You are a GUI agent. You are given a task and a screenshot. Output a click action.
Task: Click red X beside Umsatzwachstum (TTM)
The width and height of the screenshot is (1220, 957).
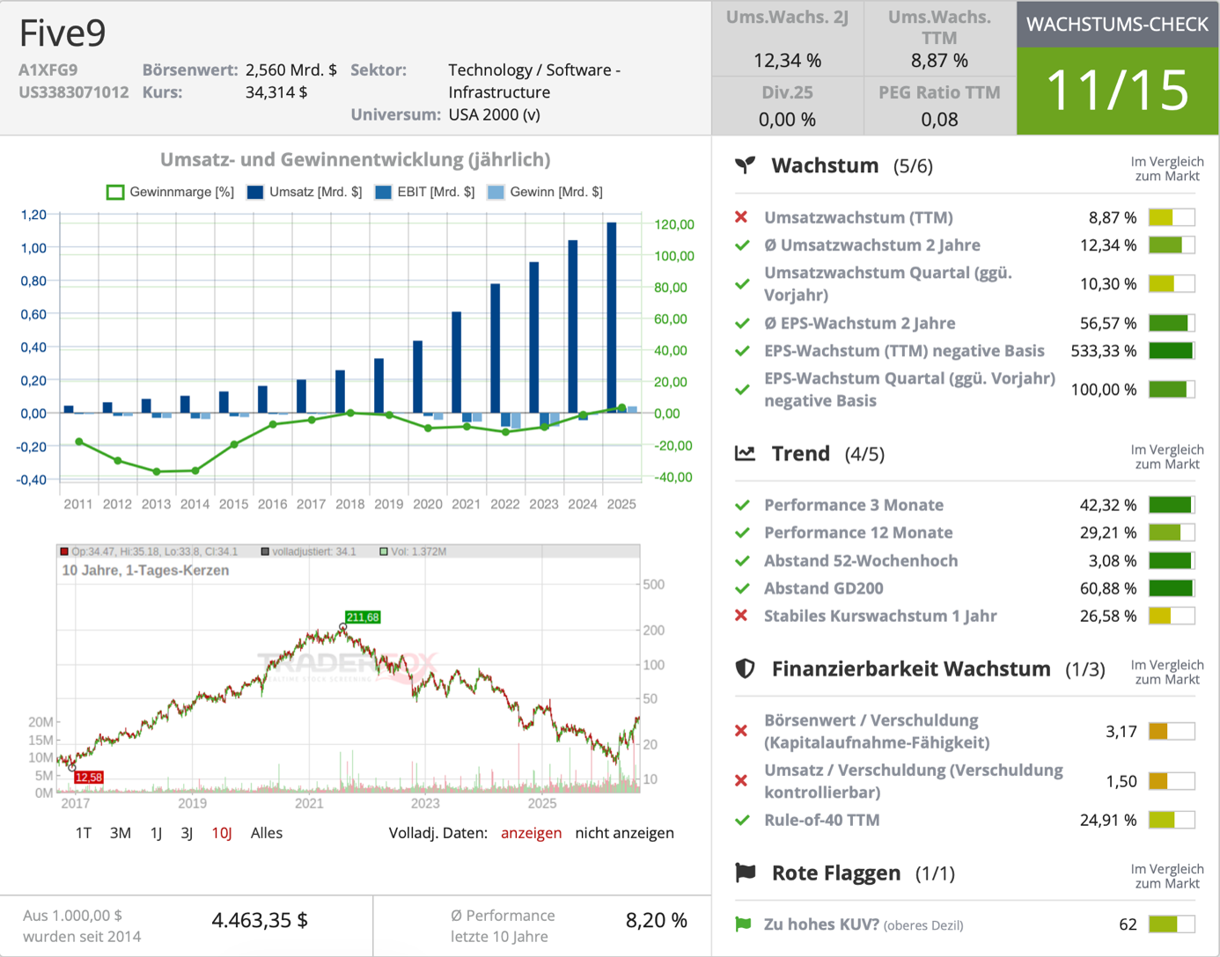tap(741, 217)
